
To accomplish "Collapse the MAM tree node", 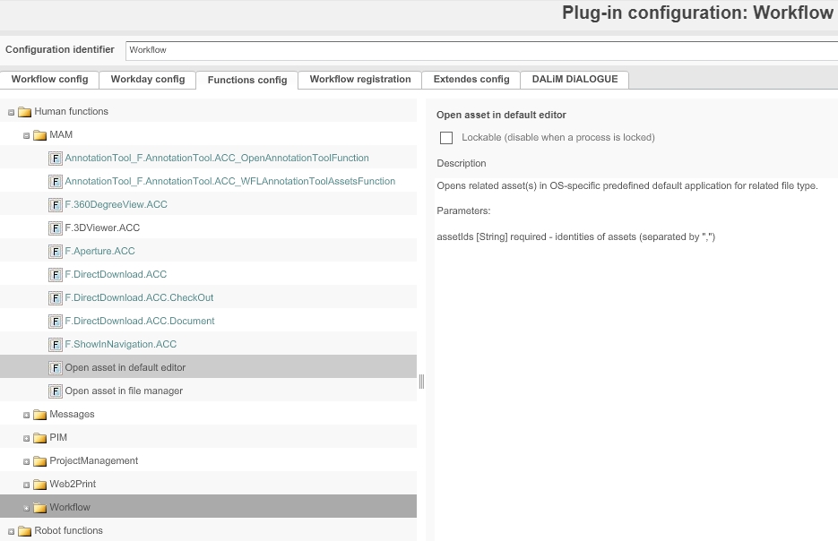I will pos(27,135).
